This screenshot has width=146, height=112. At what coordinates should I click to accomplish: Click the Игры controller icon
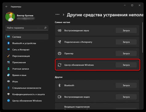(9, 81)
